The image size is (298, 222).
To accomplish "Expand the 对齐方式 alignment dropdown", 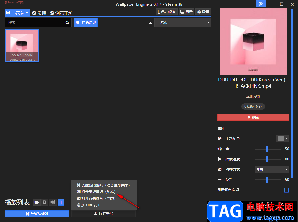I will (x=272, y=169).
